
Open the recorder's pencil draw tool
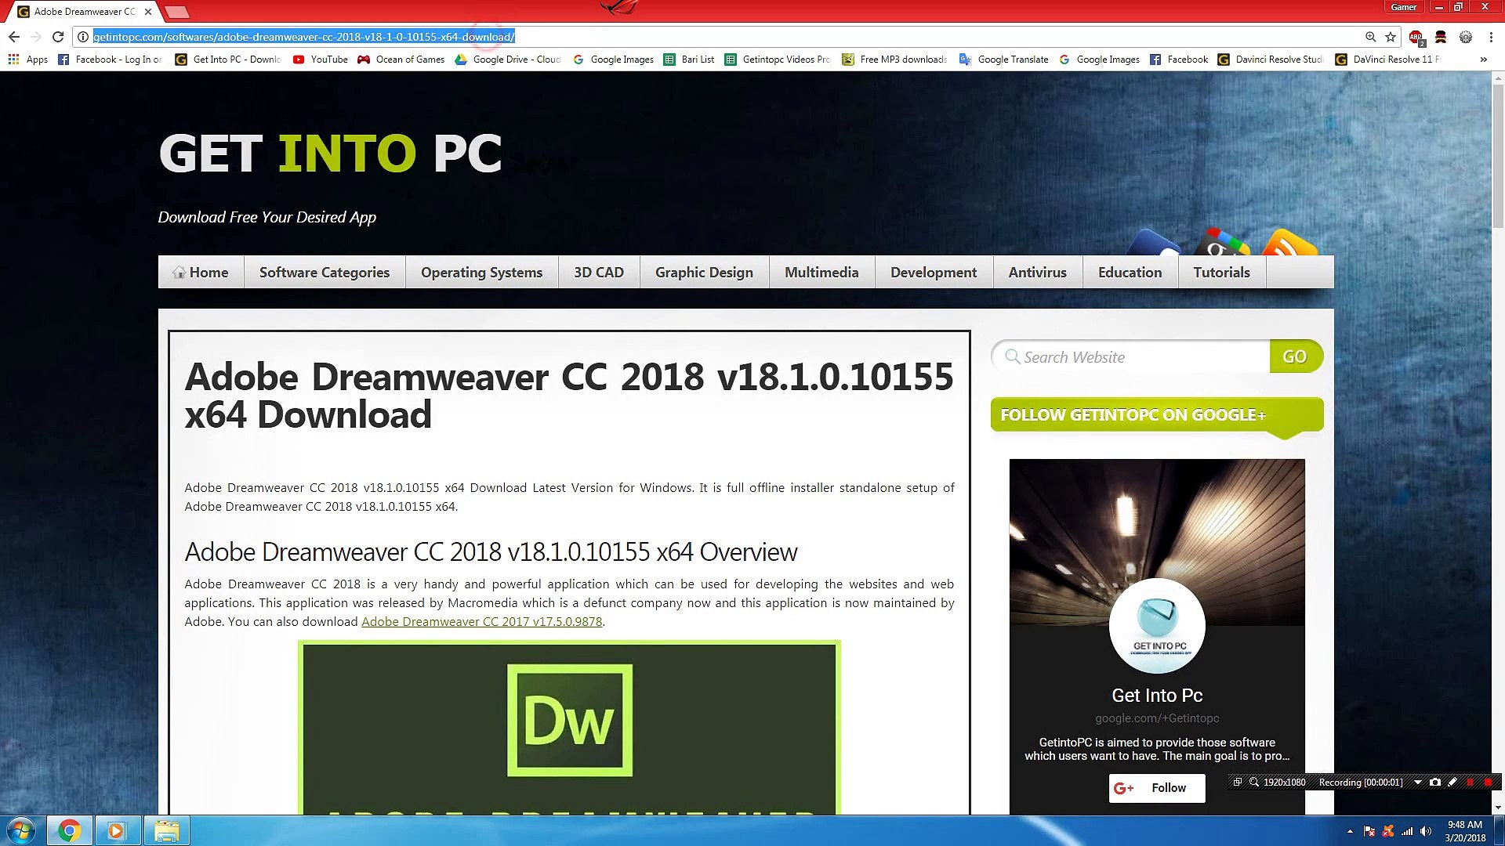(x=1452, y=782)
